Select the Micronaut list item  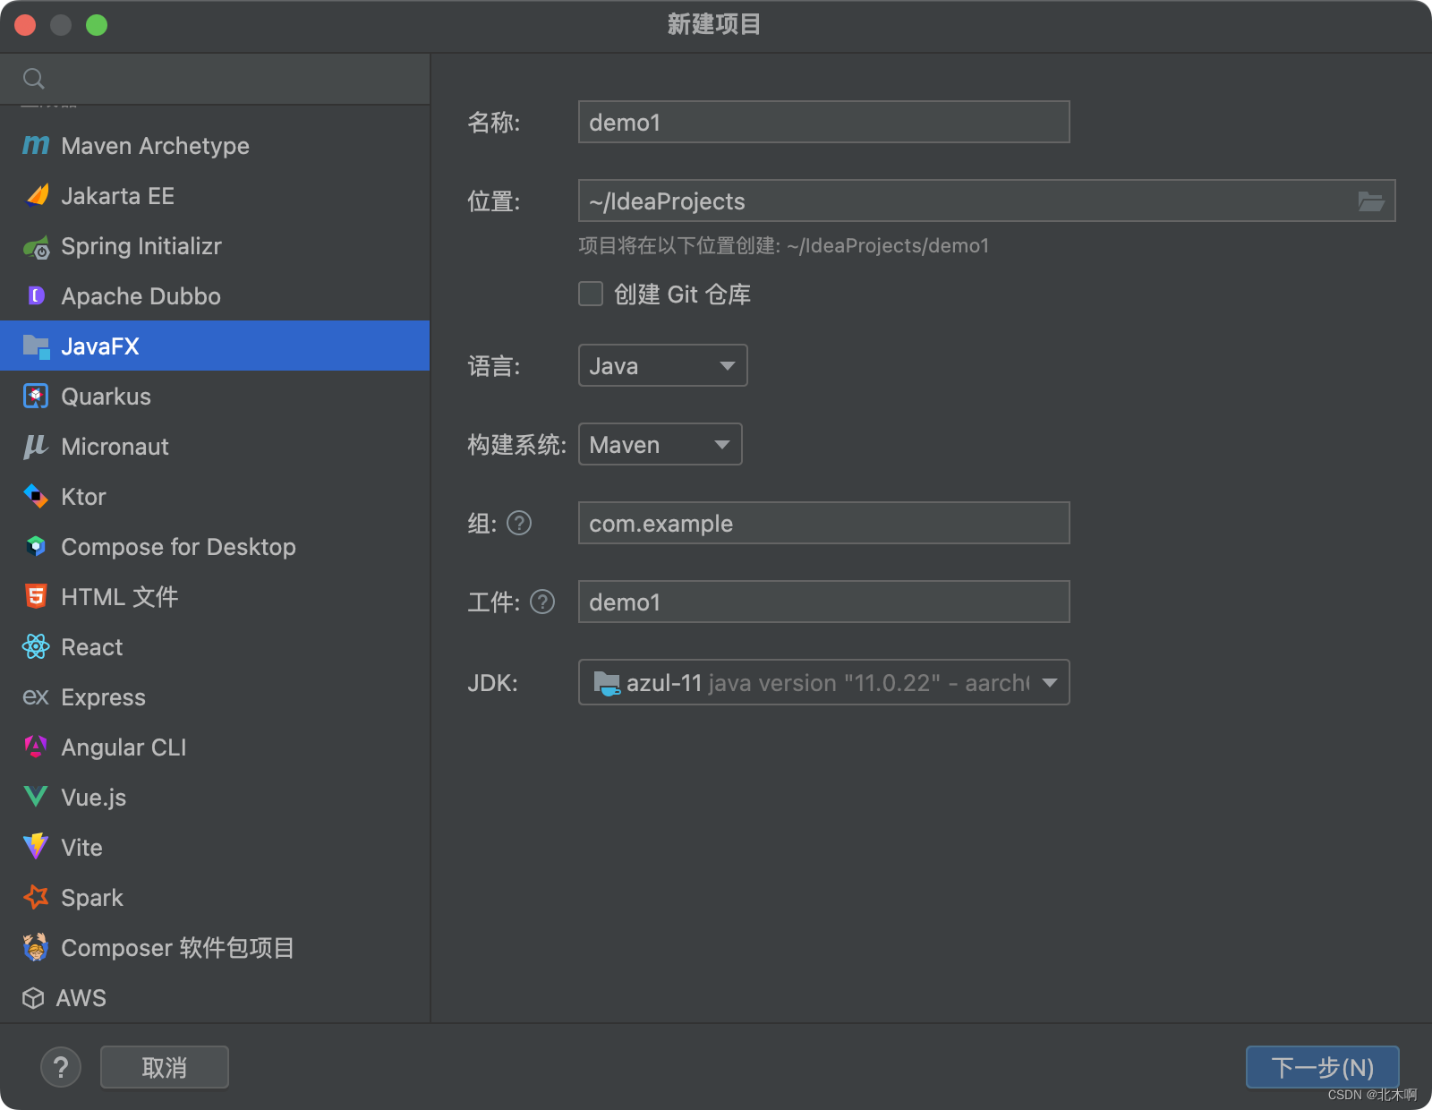[215, 446]
